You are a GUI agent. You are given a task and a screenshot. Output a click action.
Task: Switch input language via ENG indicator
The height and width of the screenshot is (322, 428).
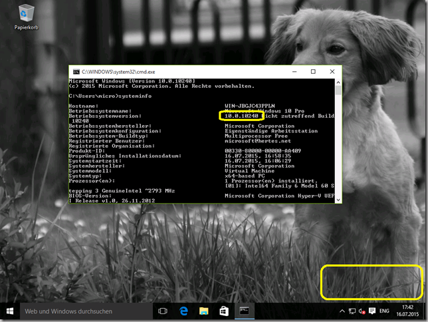click(x=384, y=311)
